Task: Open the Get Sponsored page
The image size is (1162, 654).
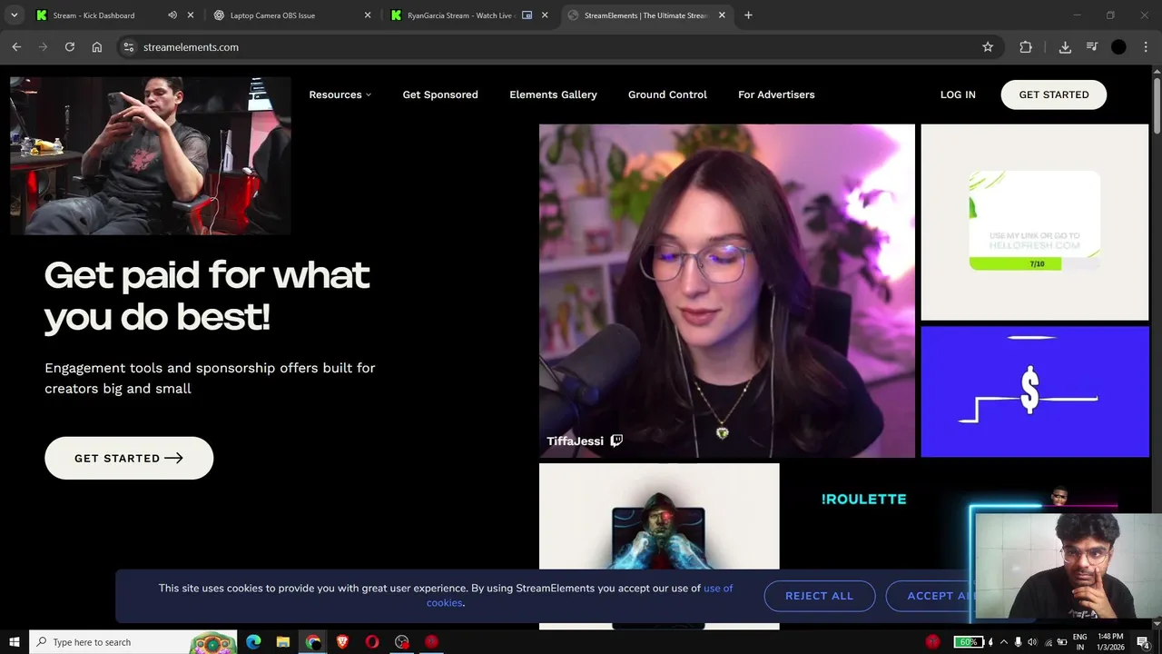Action: pyautogui.click(x=440, y=94)
